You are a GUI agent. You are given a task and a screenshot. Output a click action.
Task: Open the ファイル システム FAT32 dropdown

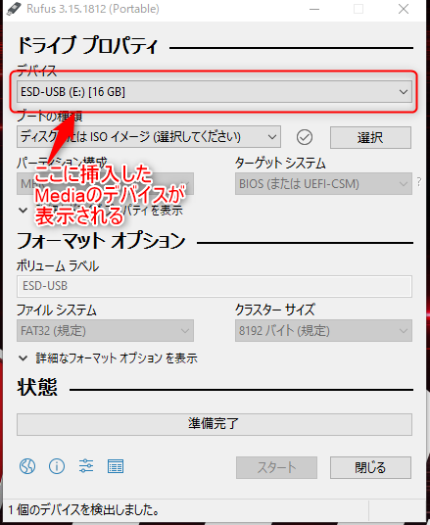(x=105, y=331)
